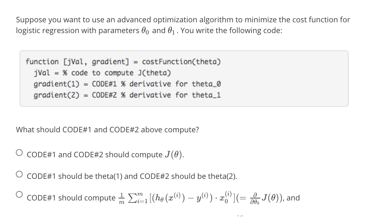
Task: Click the CODE#1 placeholder in code block
Action: [x=104, y=84]
